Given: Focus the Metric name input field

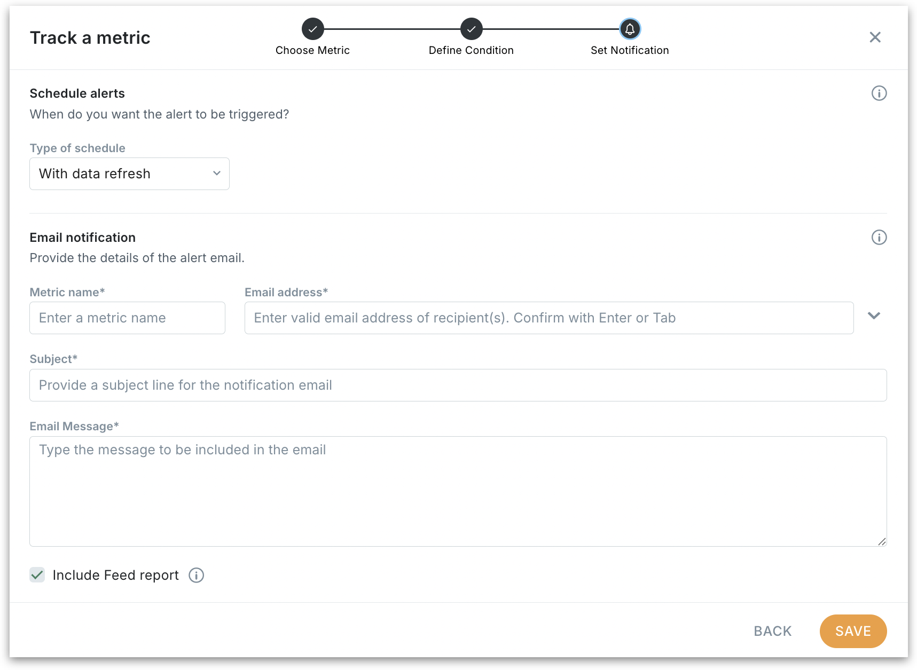Looking at the screenshot, I should pos(127,318).
